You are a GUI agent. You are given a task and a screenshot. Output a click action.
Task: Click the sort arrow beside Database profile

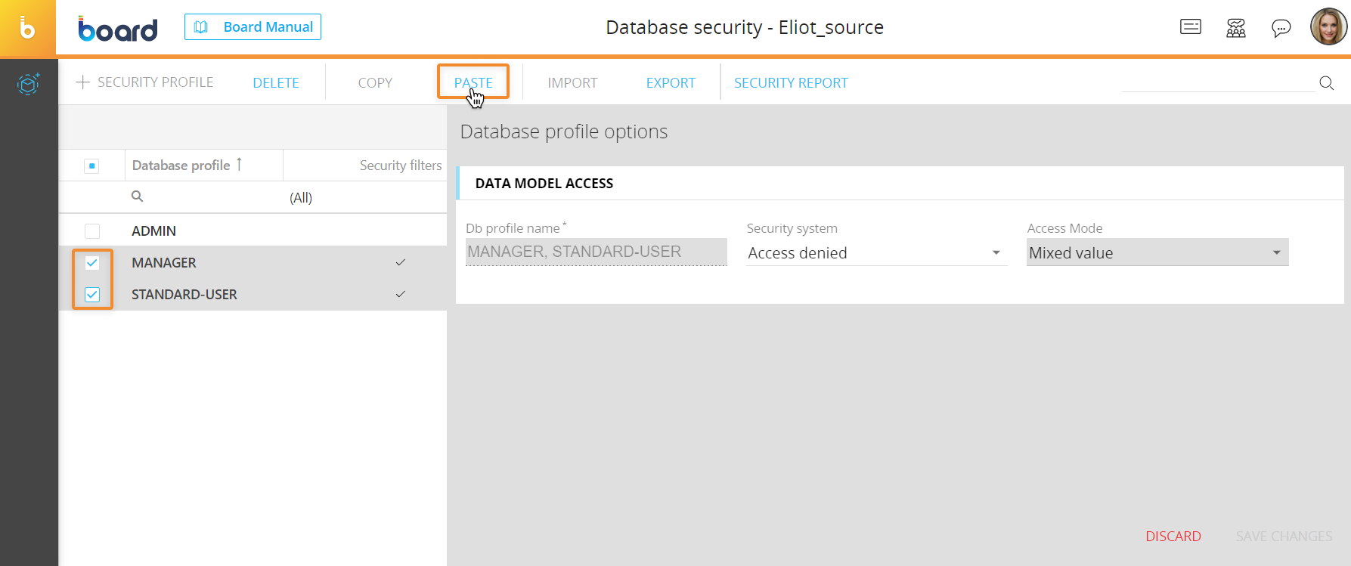click(x=239, y=164)
